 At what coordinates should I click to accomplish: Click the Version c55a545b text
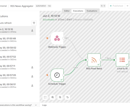click(x=84, y=20)
